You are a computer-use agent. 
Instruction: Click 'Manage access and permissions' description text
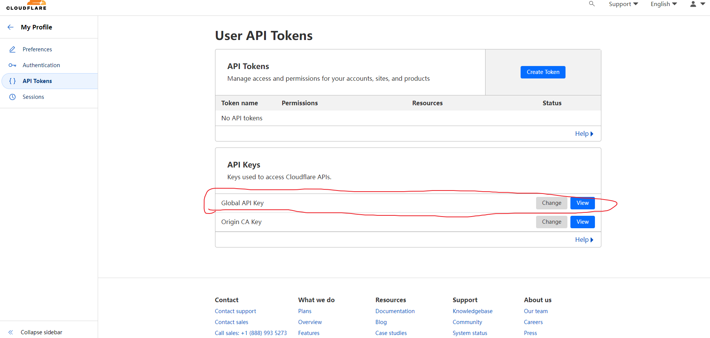click(329, 78)
